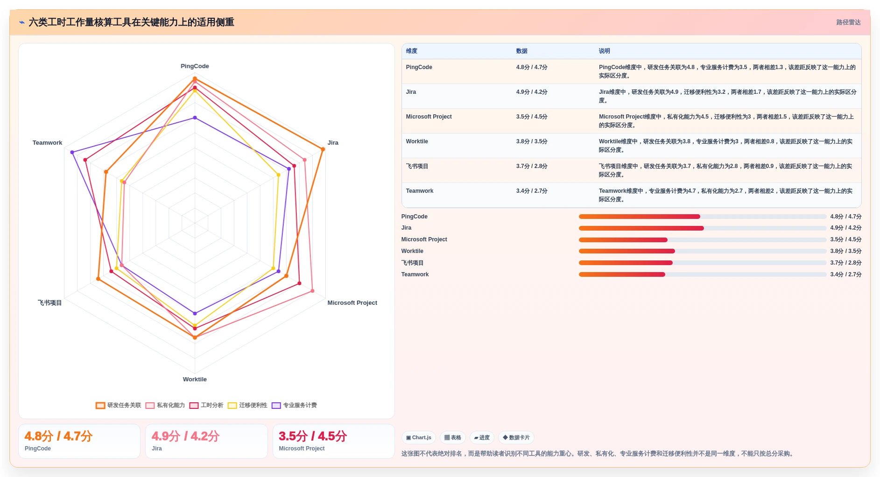Click the purple data point at Teamwork axis

[72, 152]
